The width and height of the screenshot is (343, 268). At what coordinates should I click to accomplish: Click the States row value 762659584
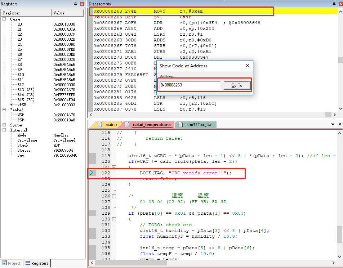pyautogui.click(x=63, y=150)
